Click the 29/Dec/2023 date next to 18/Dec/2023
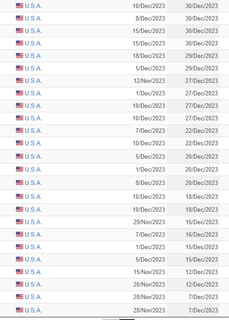Image resolution: width=229 pixels, height=320 pixels. (x=201, y=56)
